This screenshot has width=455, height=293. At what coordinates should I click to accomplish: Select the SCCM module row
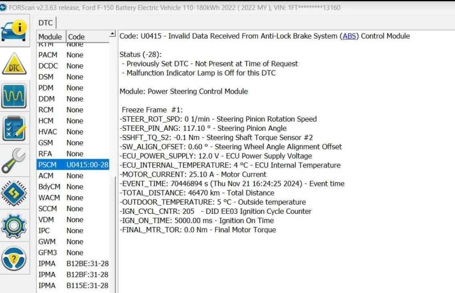click(73, 209)
